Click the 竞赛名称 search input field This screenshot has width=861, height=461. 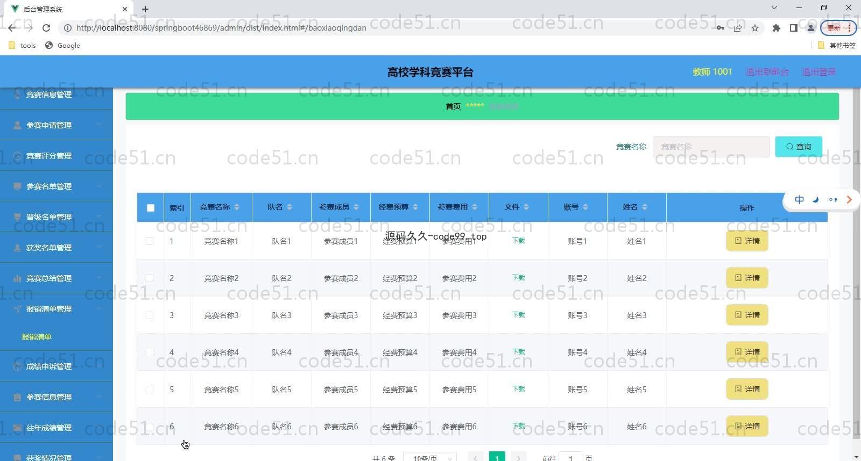point(711,147)
